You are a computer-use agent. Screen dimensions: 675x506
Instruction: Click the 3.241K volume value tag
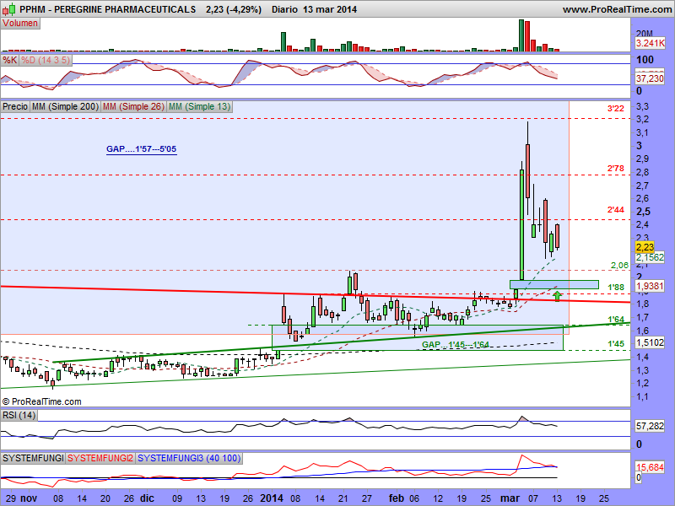(x=650, y=43)
